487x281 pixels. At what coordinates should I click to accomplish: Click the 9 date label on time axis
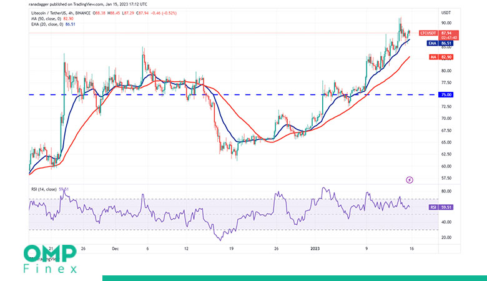coord(366,249)
